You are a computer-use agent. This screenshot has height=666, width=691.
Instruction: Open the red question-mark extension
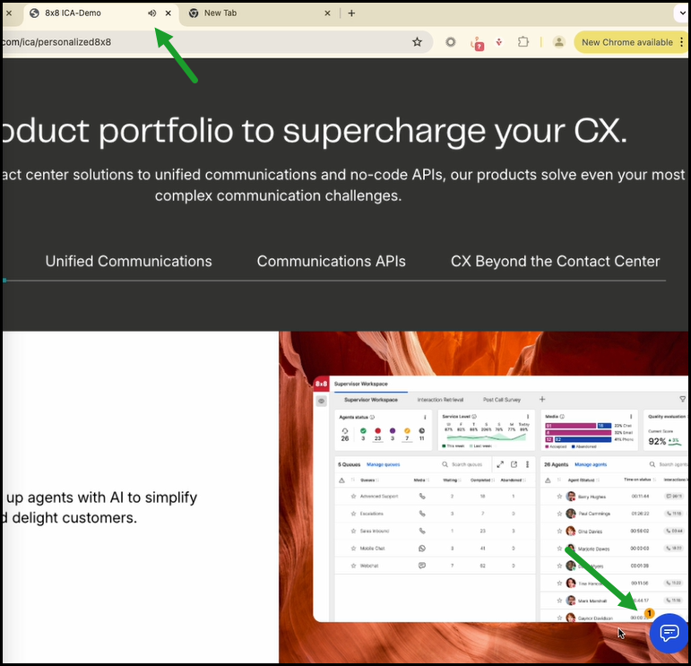(x=478, y=43)
